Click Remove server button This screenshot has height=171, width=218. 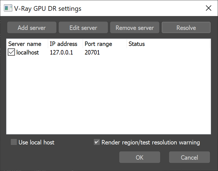point(134,27)
